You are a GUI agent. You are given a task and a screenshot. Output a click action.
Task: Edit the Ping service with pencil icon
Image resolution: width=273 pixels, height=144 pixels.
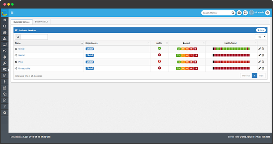(x=259, y=62)
